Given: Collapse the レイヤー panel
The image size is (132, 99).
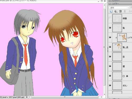Looking at the screenshot, I should [x=110, y=4].
